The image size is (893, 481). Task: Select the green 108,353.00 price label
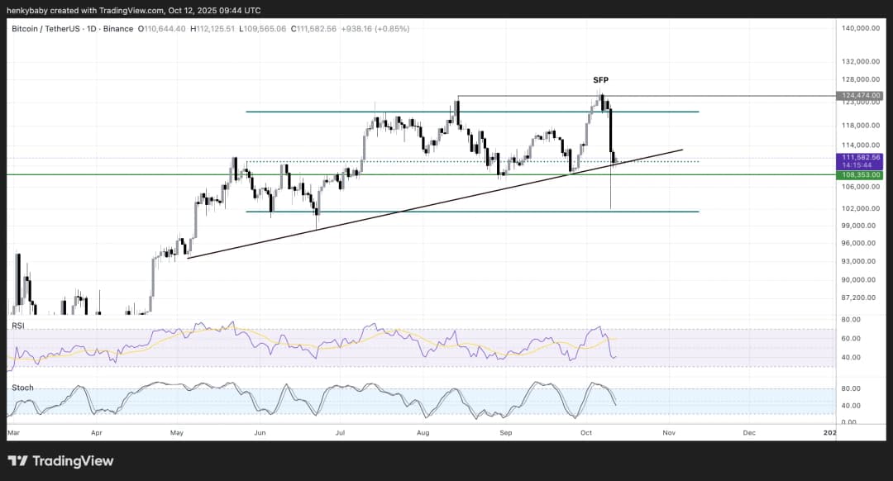click(x=861, y=174)
